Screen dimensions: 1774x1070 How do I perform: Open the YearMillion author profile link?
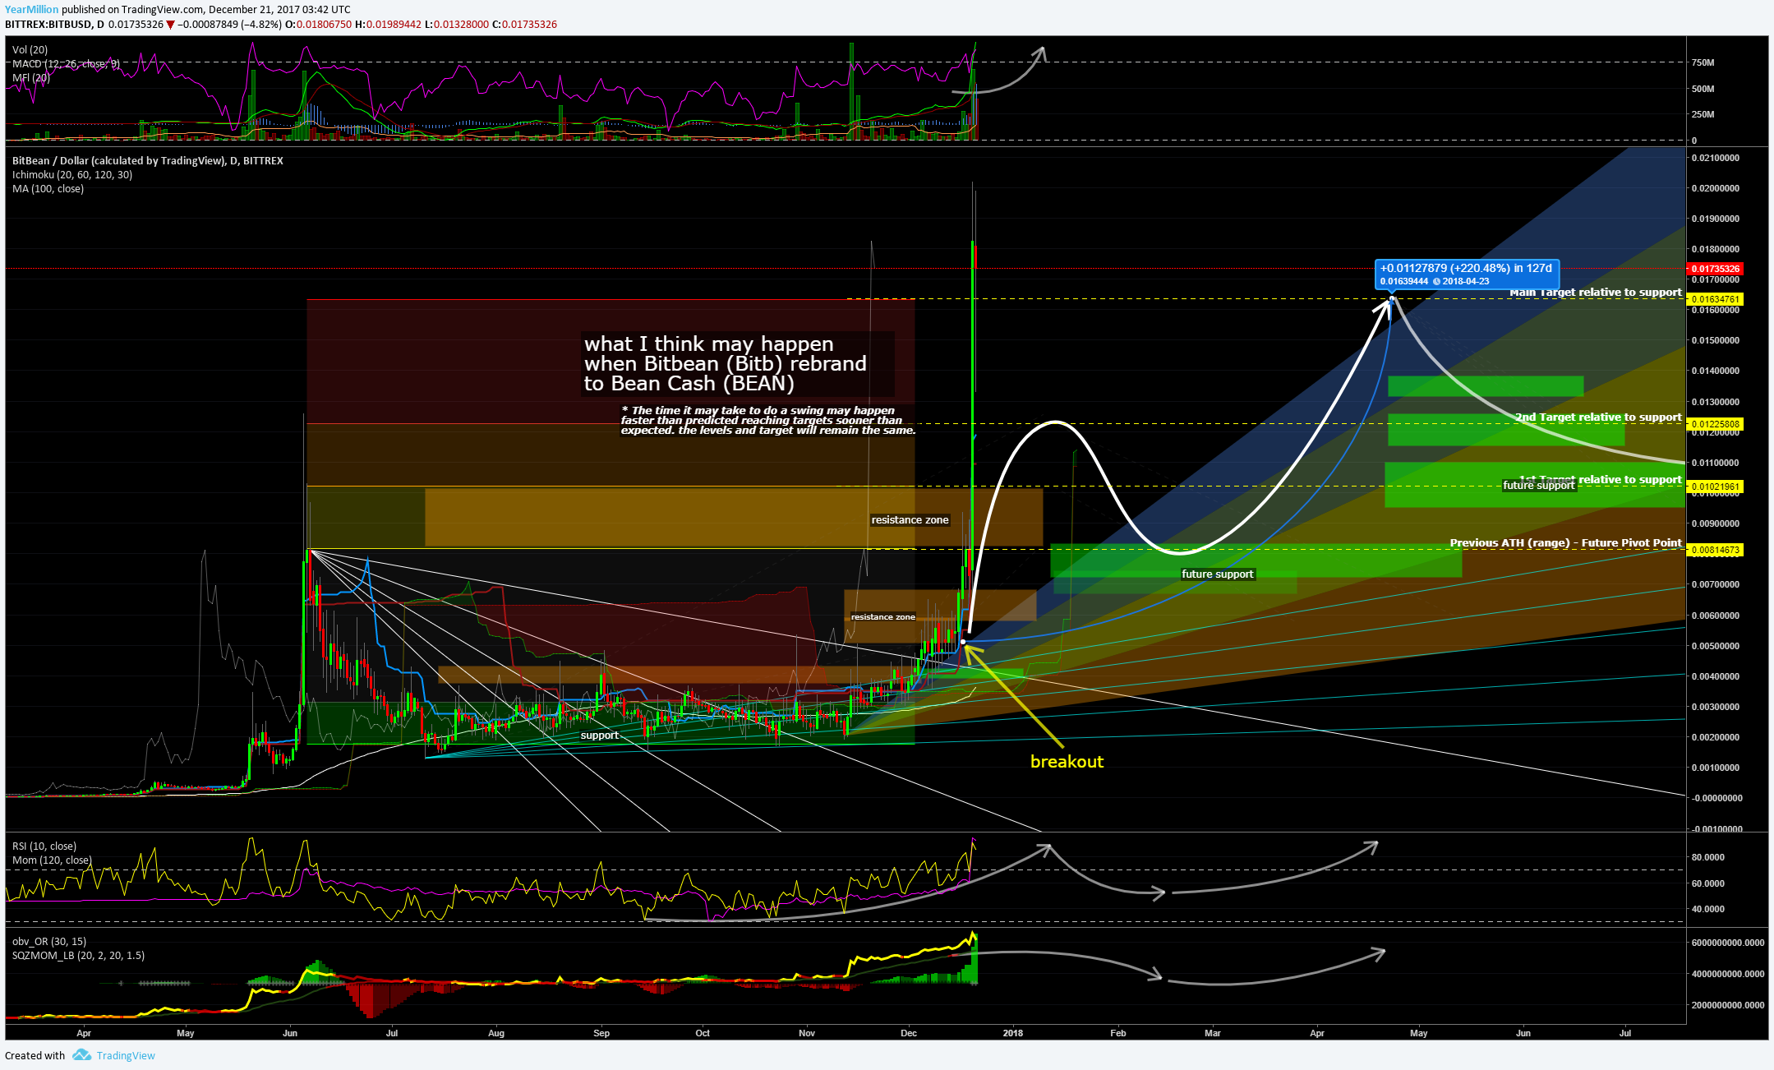31,10
